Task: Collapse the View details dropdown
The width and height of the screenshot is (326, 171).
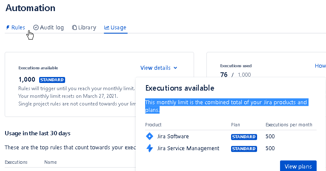Action: 159,68
